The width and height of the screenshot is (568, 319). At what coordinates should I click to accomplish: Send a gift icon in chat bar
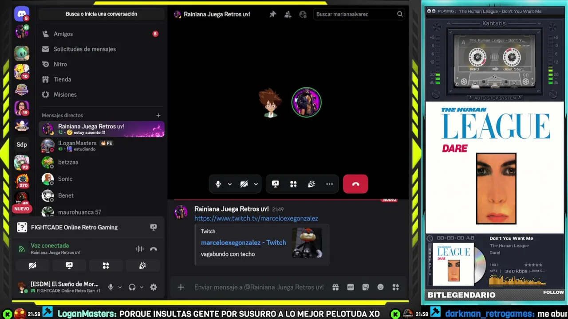coord(335,287)
